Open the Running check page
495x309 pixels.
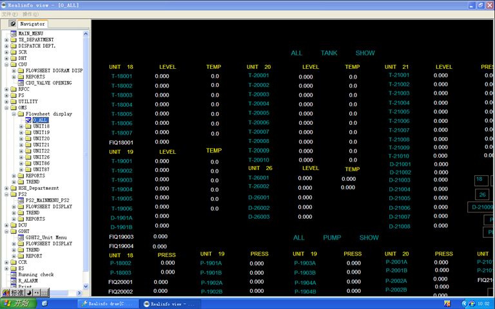35,275
